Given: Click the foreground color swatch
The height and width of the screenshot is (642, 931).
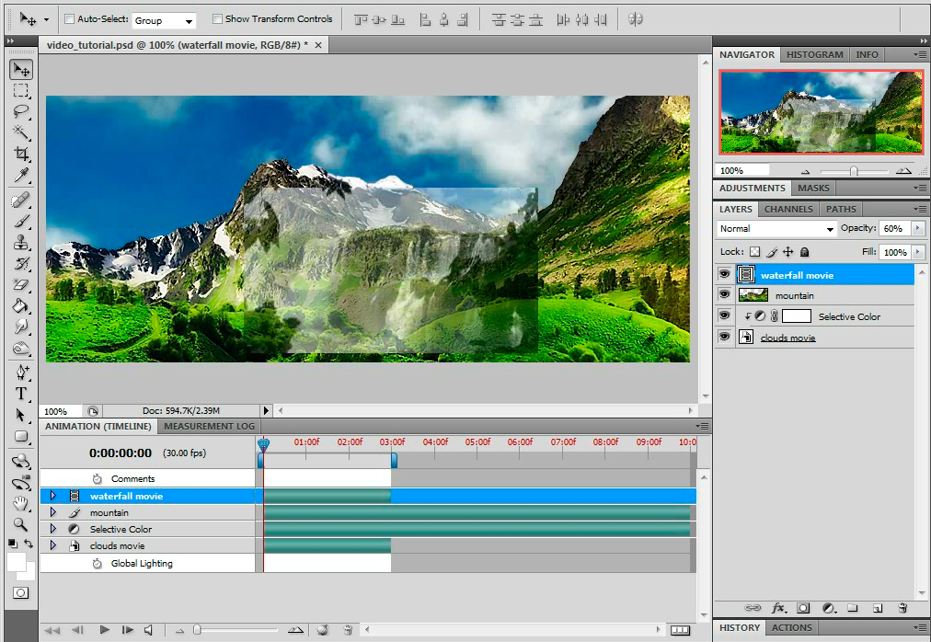Looking at the screenshot, I should coord(17,562).
